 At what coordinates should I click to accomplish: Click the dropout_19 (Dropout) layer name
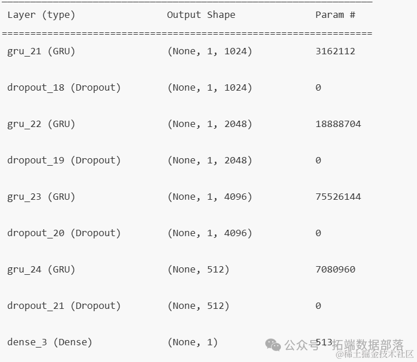64,161
